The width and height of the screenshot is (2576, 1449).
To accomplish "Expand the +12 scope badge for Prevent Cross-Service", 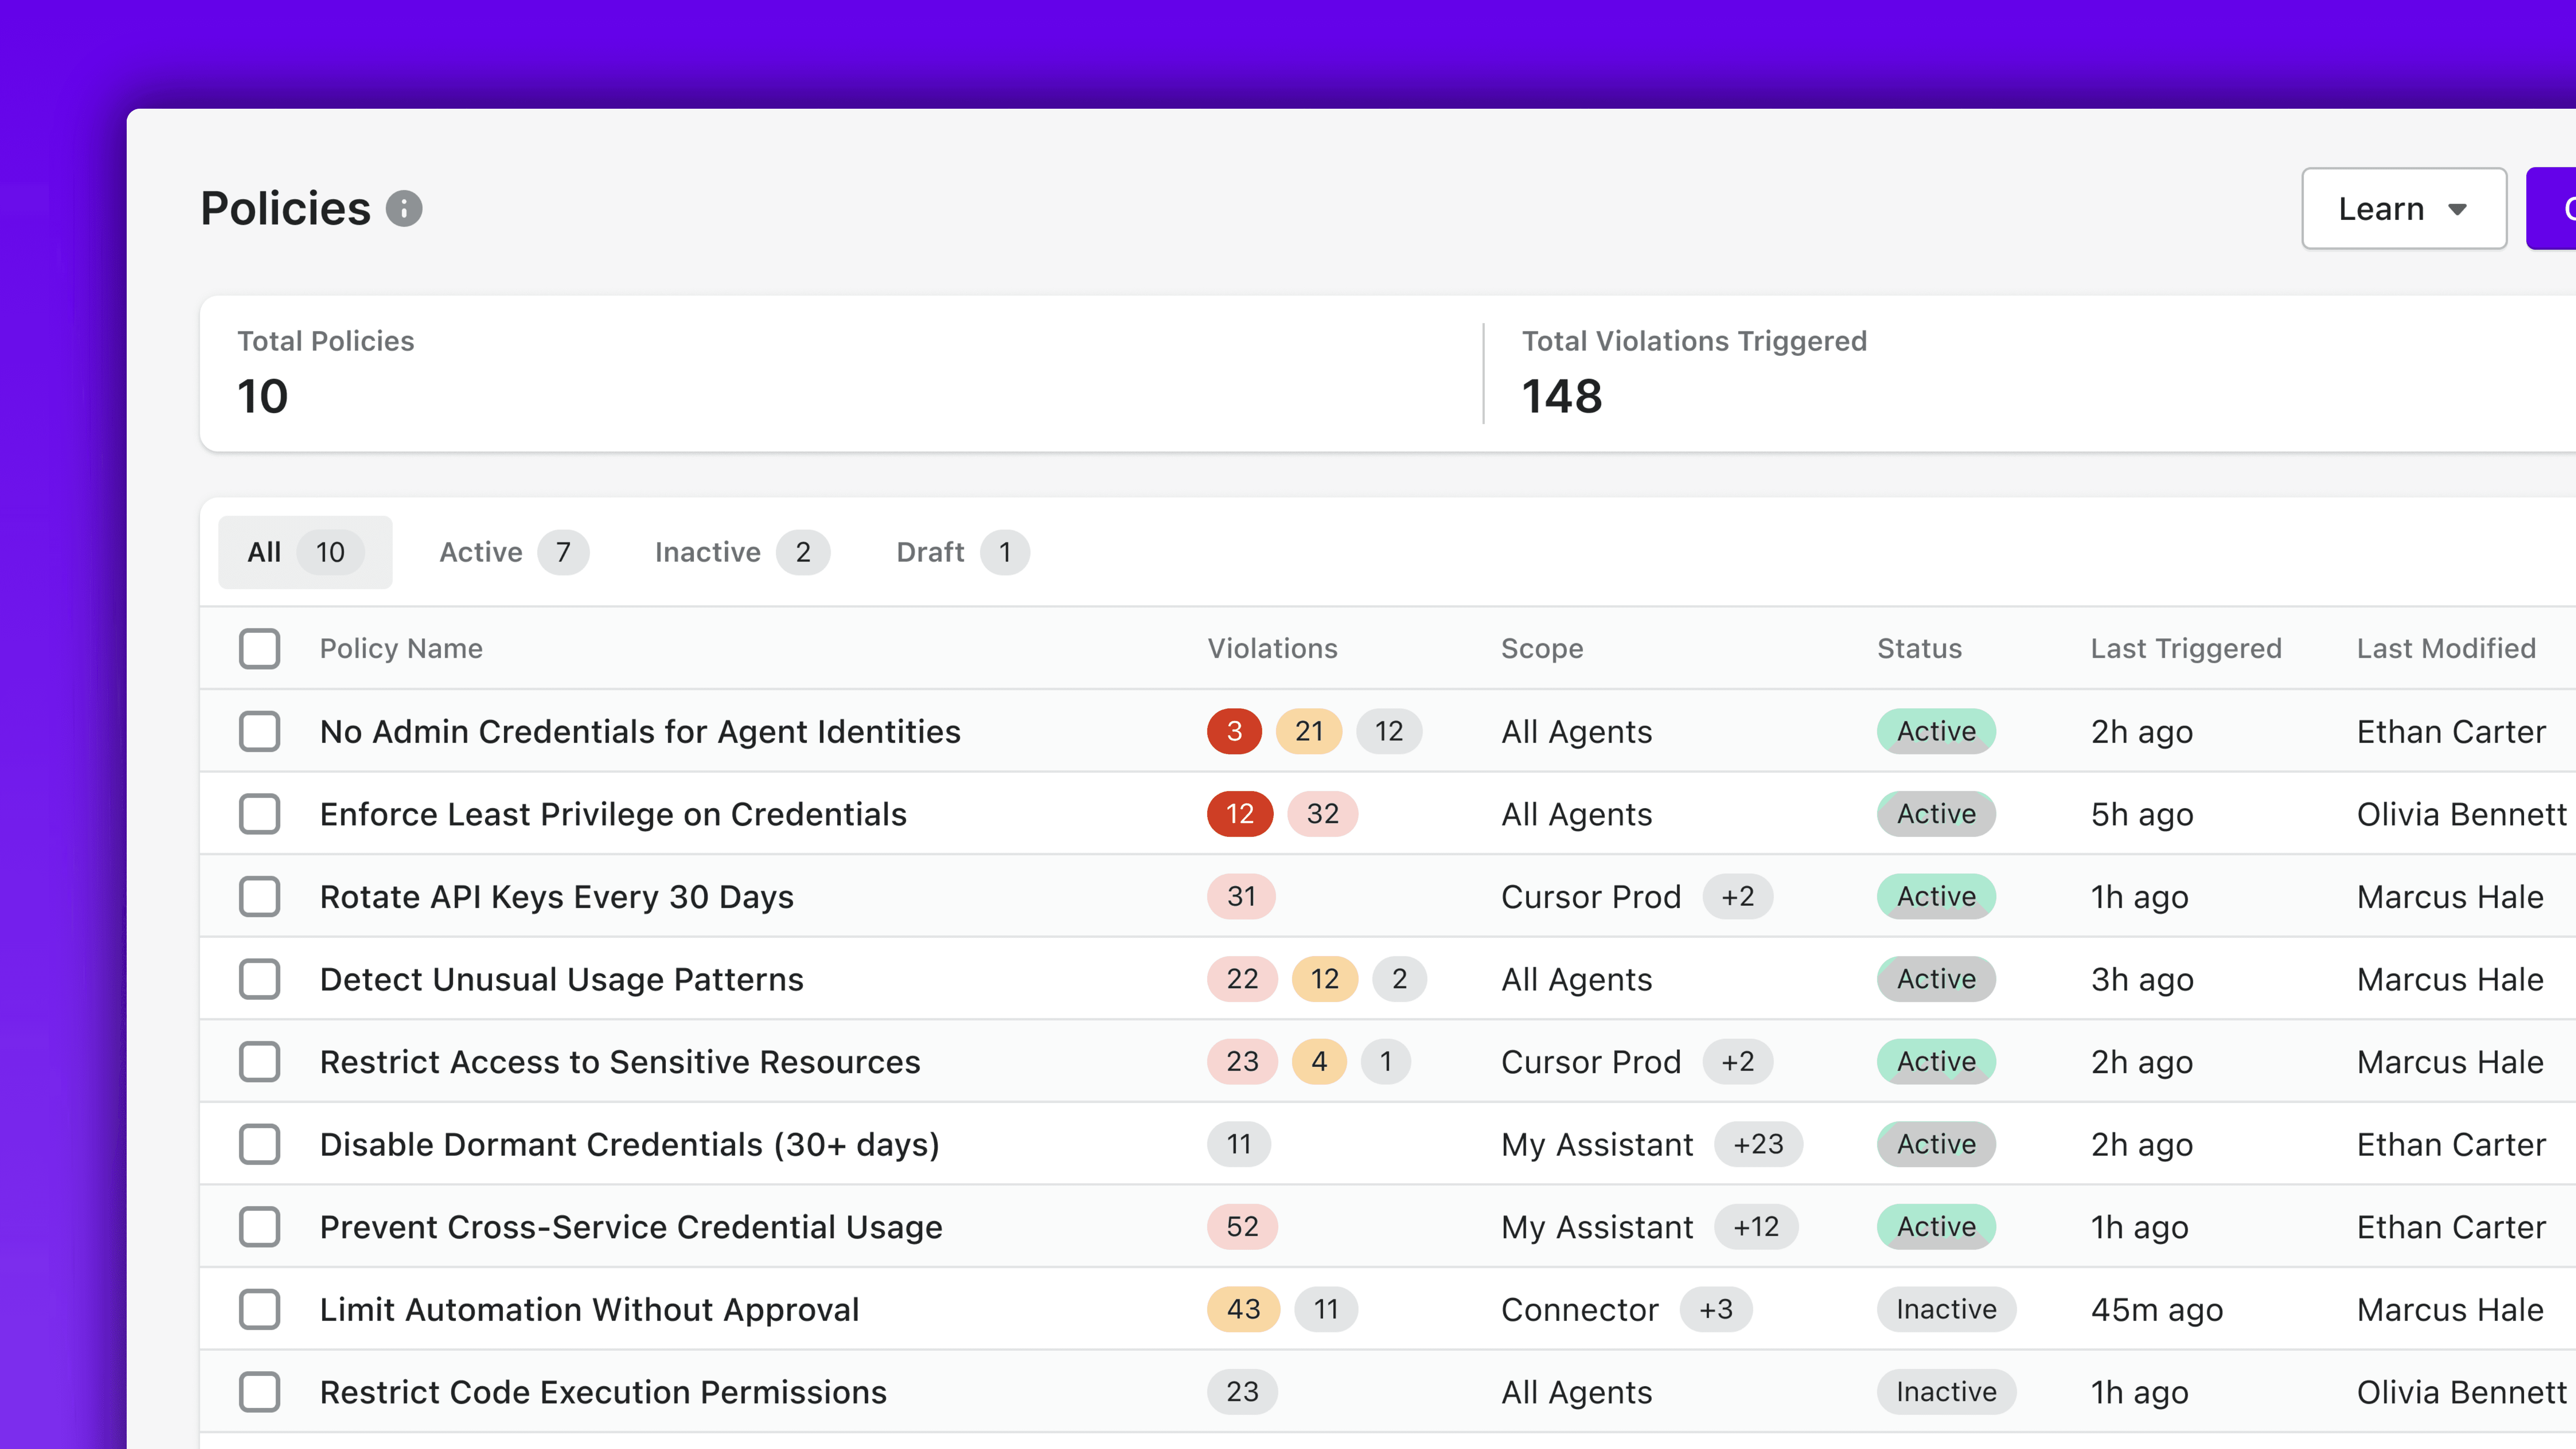I will click(x=1756, y=1226).
